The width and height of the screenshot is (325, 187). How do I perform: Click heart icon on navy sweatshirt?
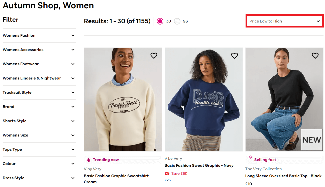(x=235, y=55)
